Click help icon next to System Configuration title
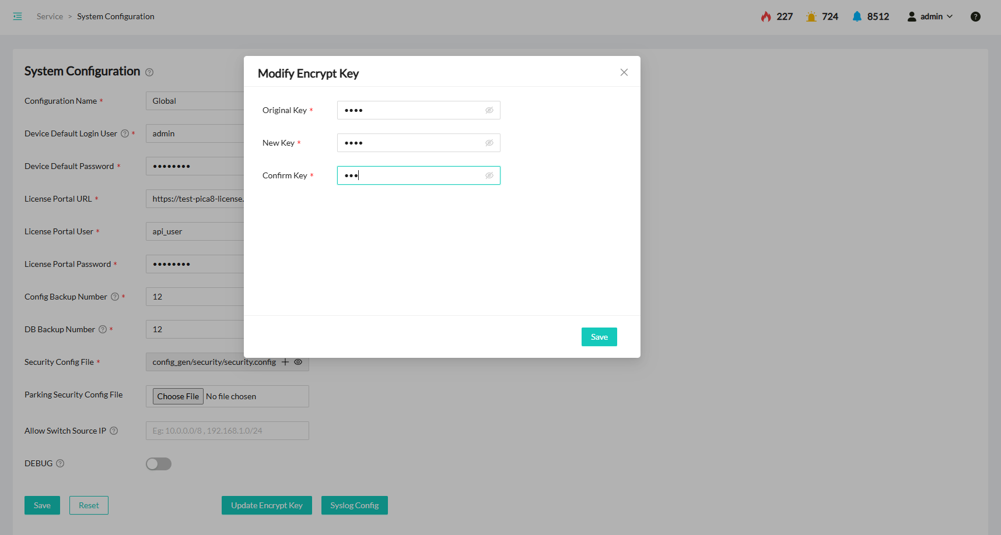1001x535 pixels. pyautogui.click(x=149, y=72)
